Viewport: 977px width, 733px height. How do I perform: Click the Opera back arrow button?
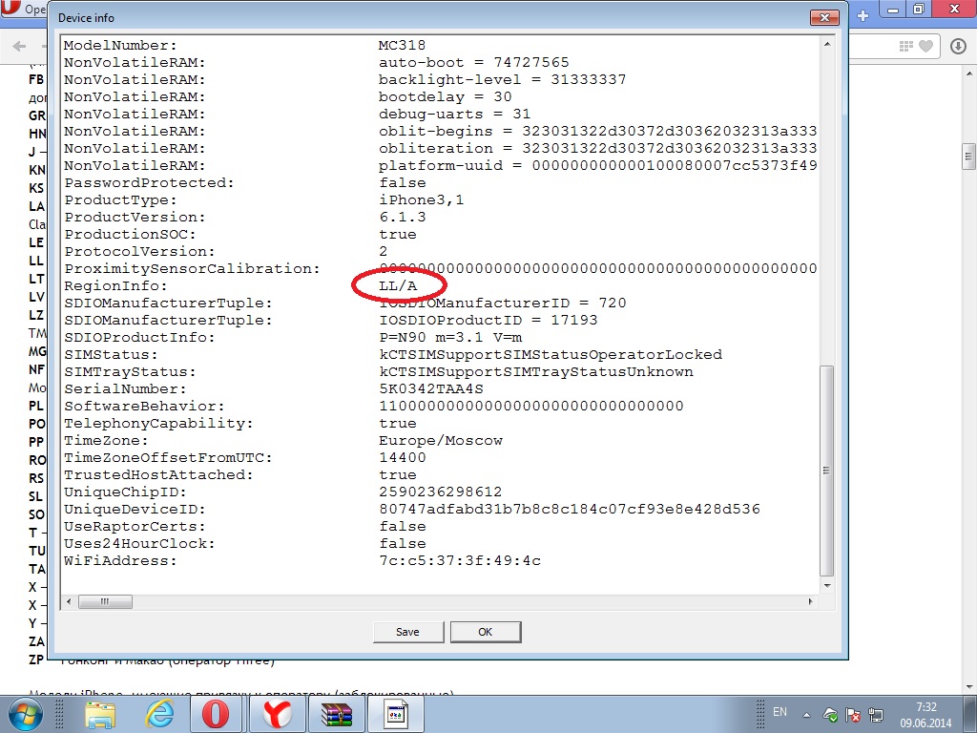pos(19,46)
